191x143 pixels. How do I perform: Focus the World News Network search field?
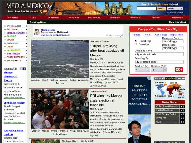click(146, 8)
